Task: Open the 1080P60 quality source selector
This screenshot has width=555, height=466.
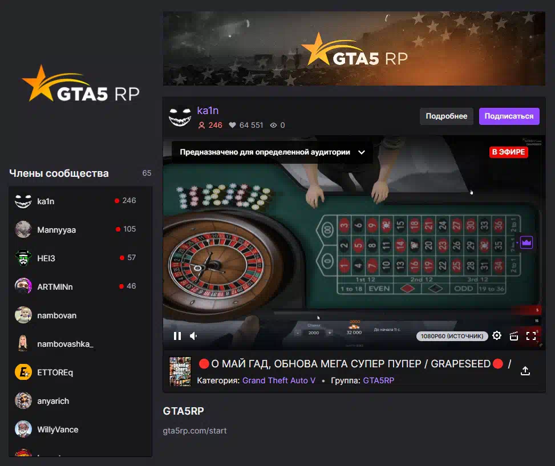Action: (452, 336)
